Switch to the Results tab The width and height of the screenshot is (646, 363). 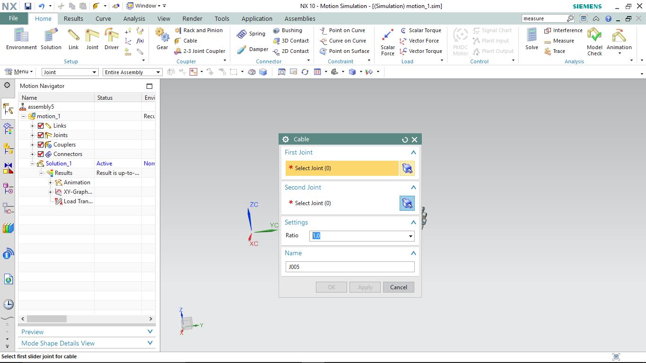[x=73, y=19]
